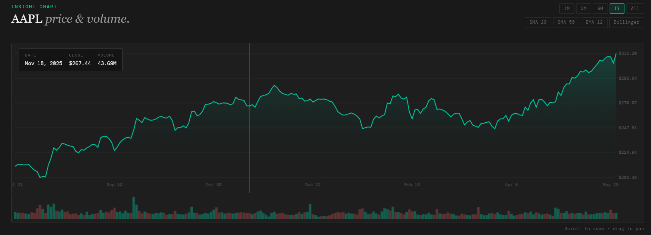Viewport: 651px width, 235px height.
Task: Select the 1M time range
Action: (567, 8)
